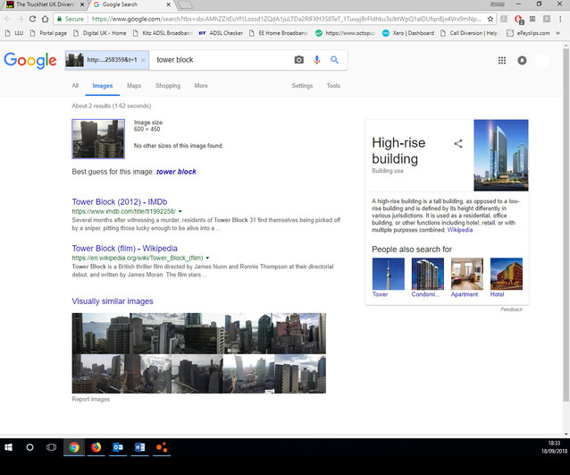Reload the page
This screenshot has width=570, height=475.
point(32,19)
